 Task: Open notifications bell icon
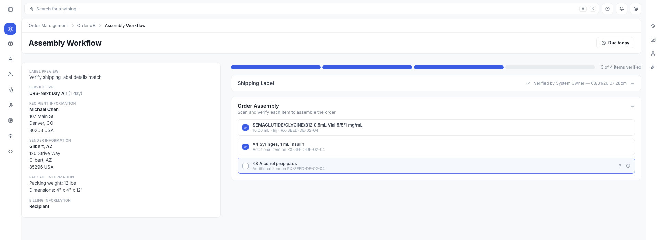tap(621, 9)
